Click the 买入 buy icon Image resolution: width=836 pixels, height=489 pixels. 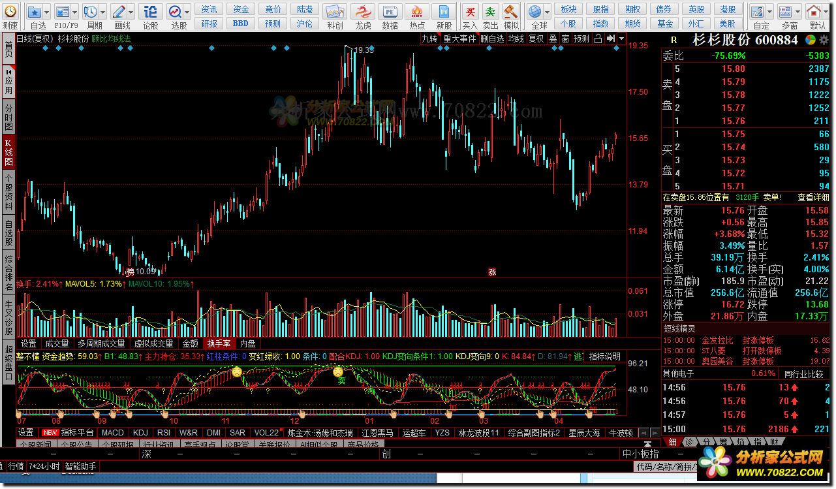[469, 12]
